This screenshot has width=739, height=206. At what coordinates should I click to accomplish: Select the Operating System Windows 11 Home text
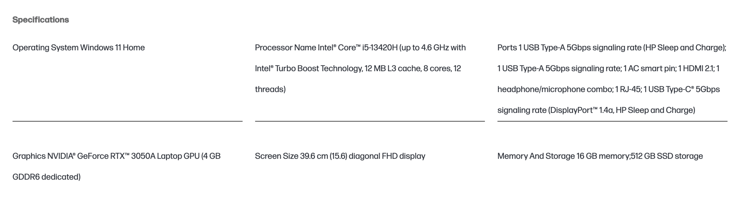(79, 48)
